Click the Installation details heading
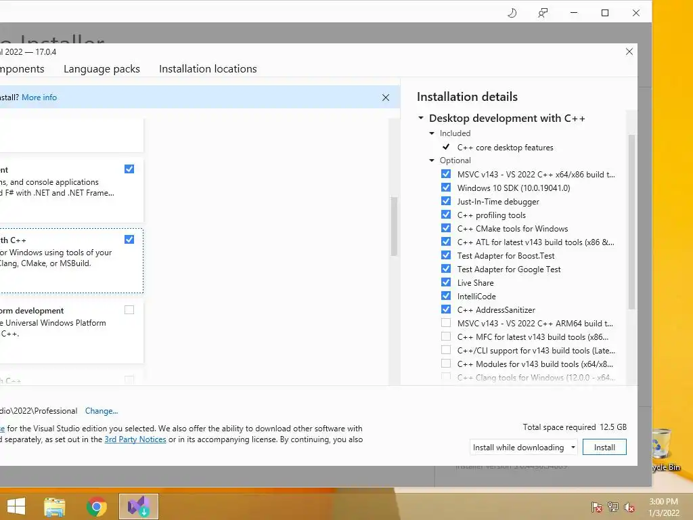Image resolution: width=693 pixels, height=520 pixels. (467, 97)
